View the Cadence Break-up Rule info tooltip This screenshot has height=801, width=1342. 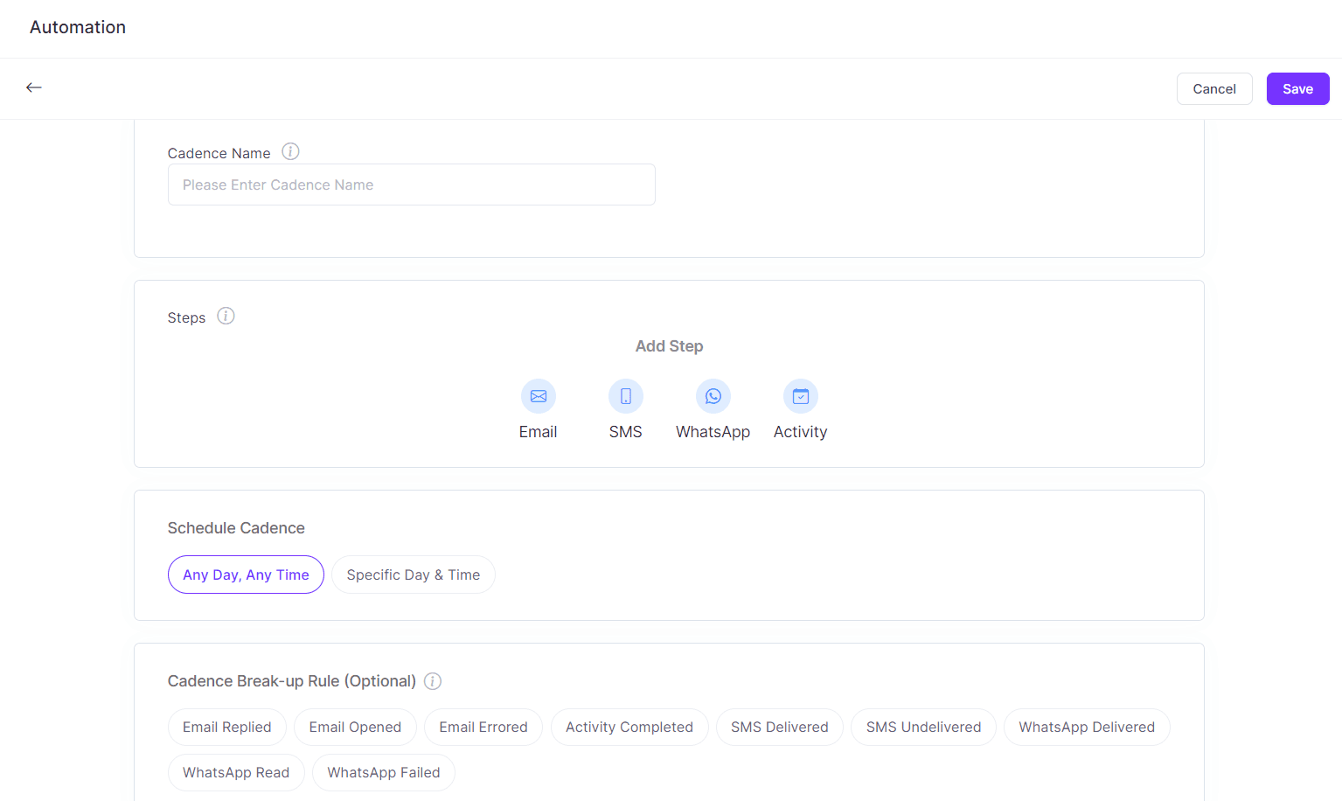(432, 681)
